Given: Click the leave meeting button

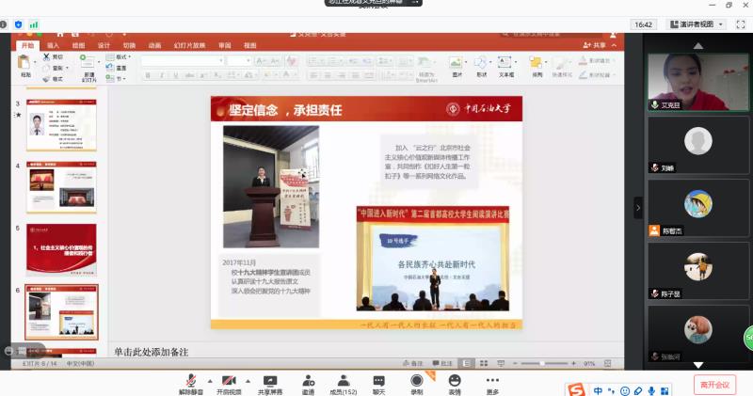Looking at the screenshot, I should [714, 384].
